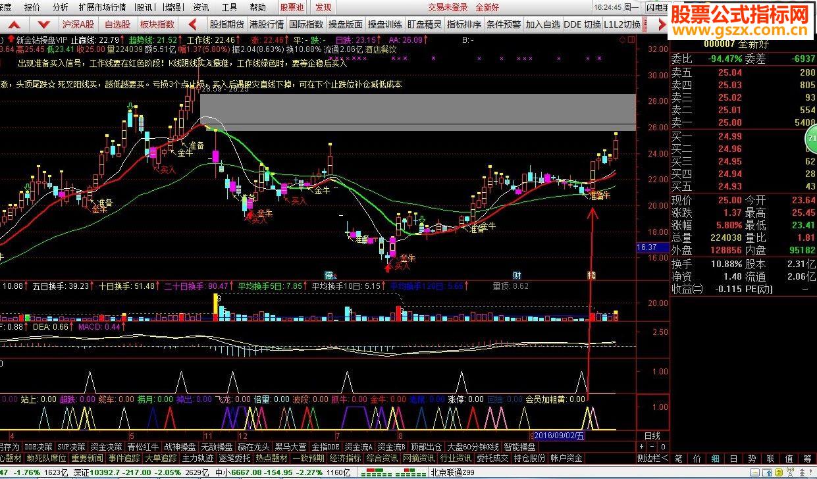Image resolution: width=817 pixels, height=479 pixels.
Task: Open 港股行情 Hong Kong quotes
Action: pos(266,24)
